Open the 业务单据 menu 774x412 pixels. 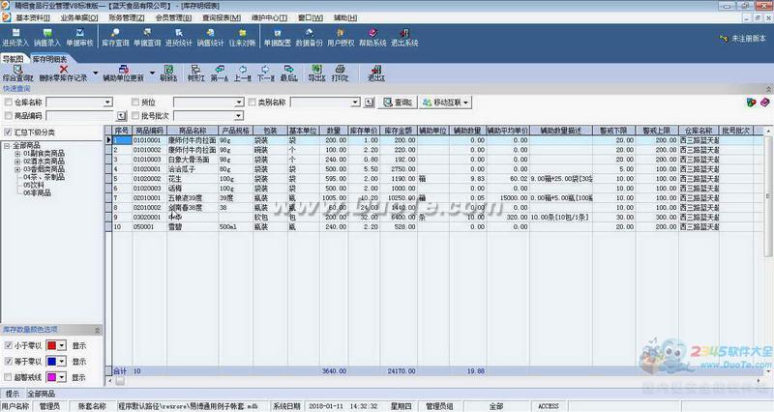pos(79,17)
